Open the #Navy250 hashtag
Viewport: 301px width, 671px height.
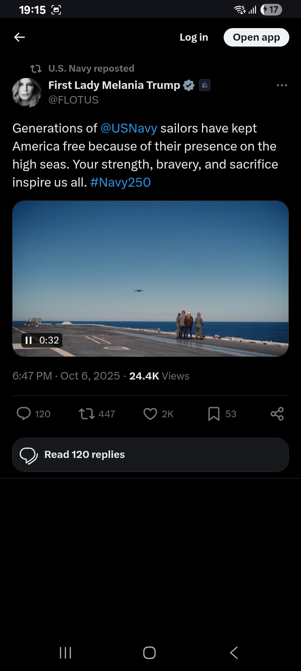pyautogui.click(x=120, y=182)
